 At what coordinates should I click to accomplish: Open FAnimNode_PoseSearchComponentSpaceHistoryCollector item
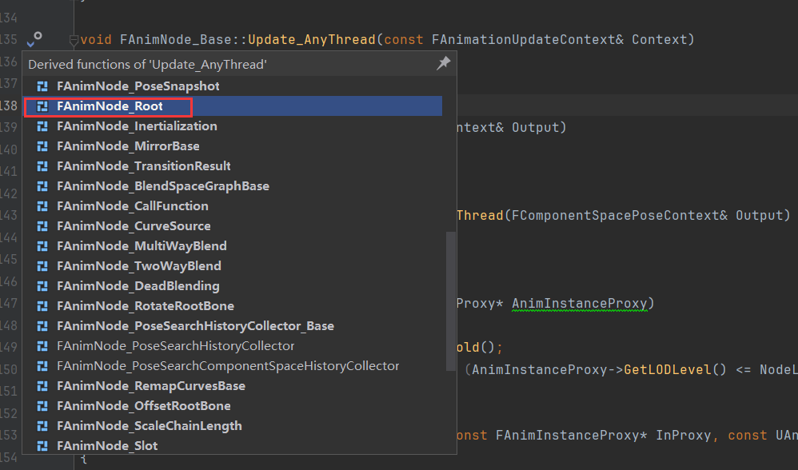(227, 366)
